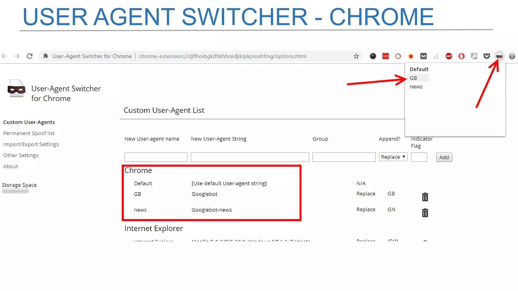The height and width of the screenshot is (291, 518).
Task: Open Import/Export Settings section
Action: 31,144
